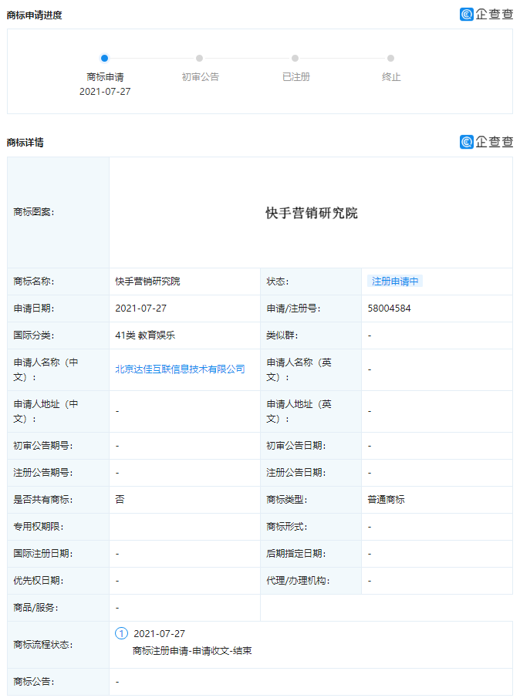Viewport: 520px width, 698px height.
Task: Click the 商标详情 section heading
Action: coord(25,143)
